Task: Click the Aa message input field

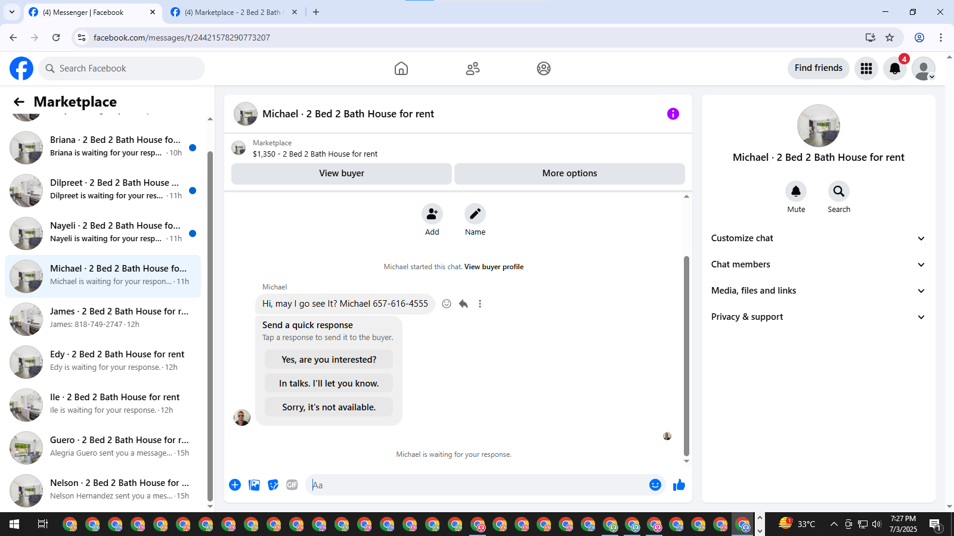Action: point(477,485)
